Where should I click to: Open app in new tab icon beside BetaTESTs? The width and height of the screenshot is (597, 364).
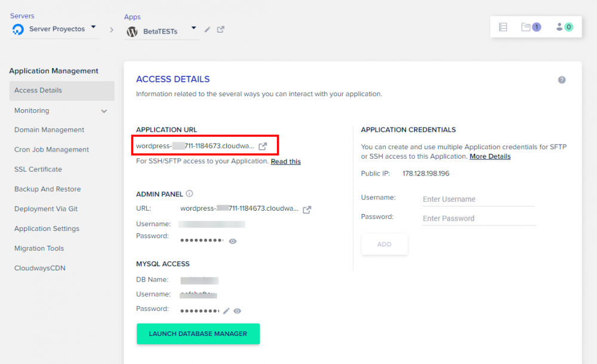pos(220,30)
